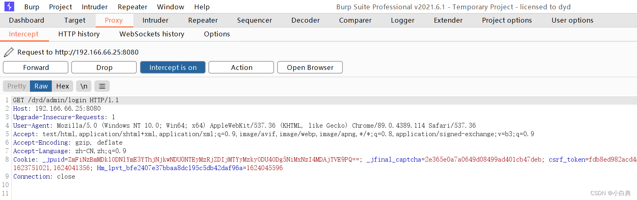The image size is (637, 200).
Task: Open the User options tab
Action: [572, 20]
